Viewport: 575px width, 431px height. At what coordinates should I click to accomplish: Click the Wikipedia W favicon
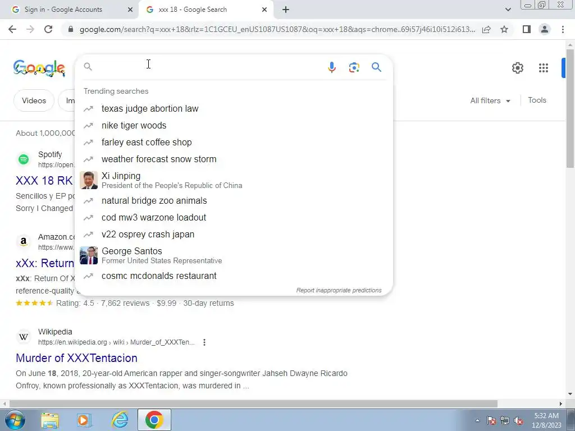coord(24,337)
